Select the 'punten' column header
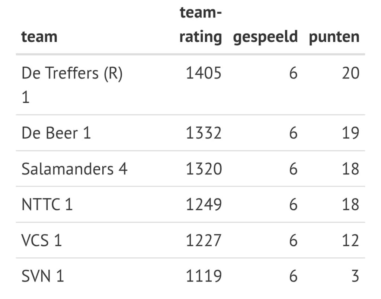 tap(334, 37)
